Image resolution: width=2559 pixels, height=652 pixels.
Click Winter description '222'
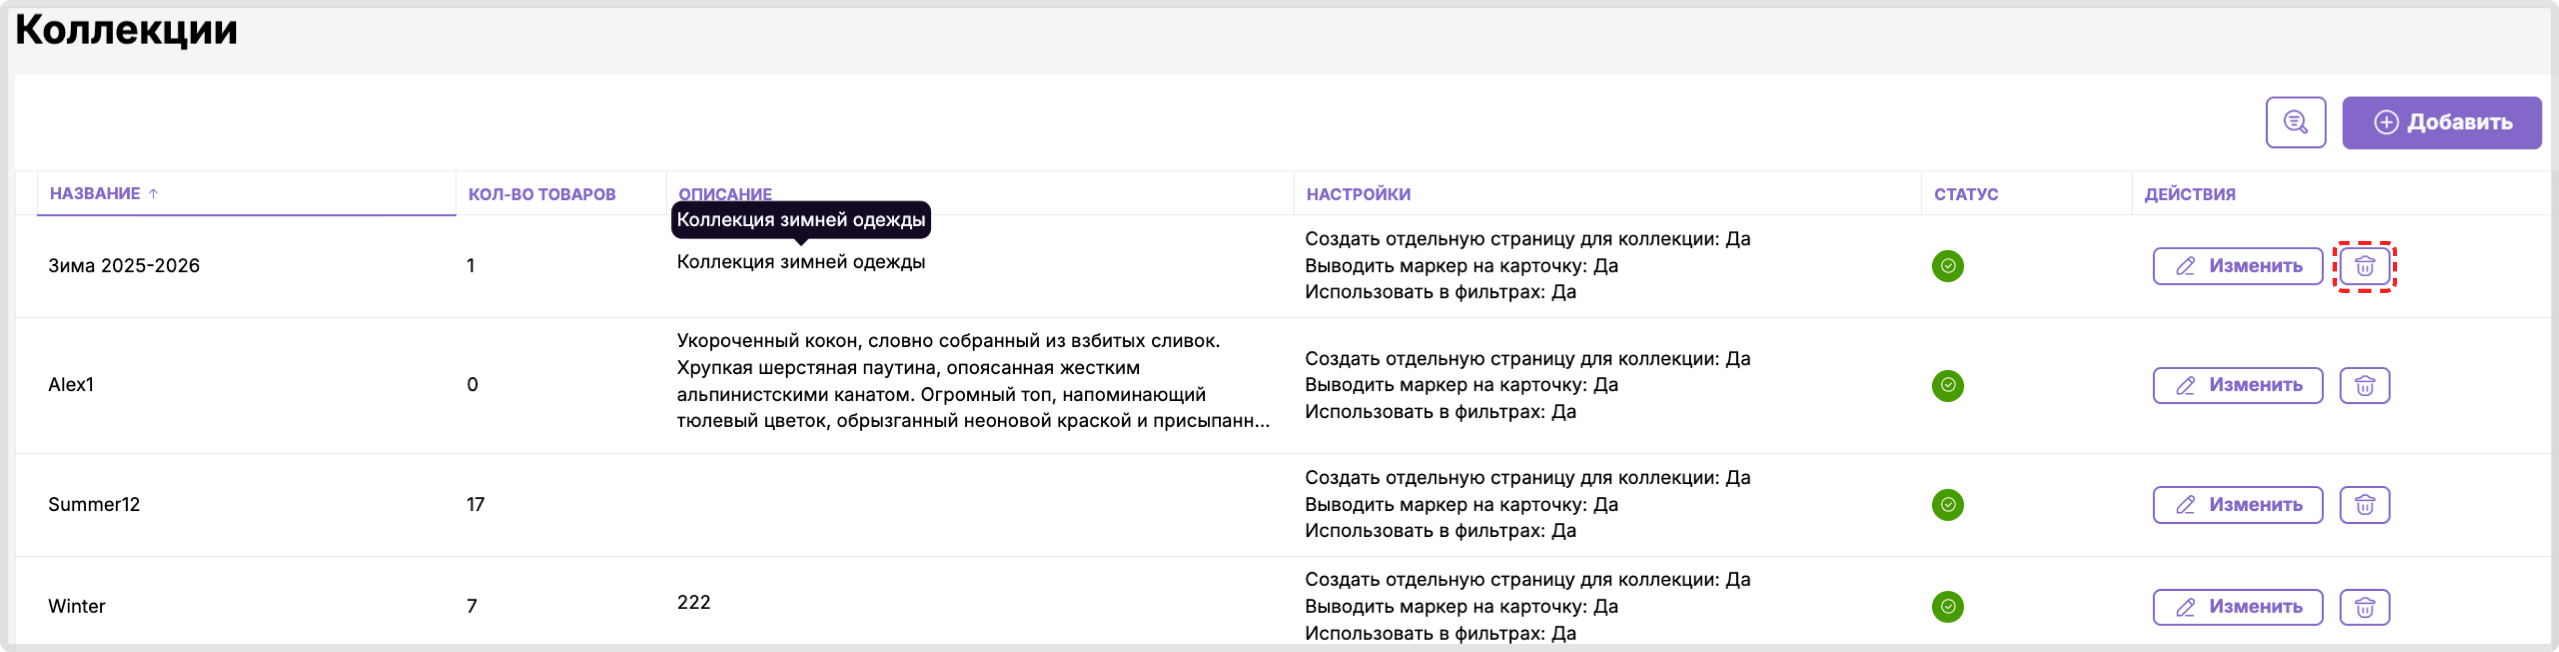693,602
